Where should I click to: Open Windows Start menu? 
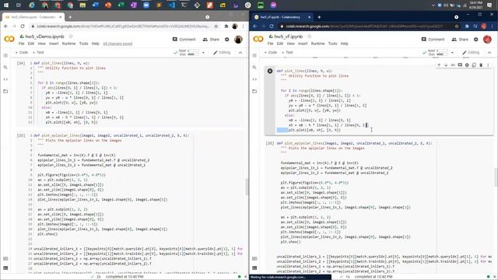tap(6, 5)
